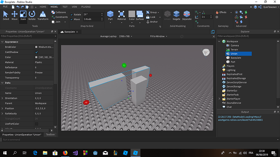
Task: Open the help icon in title ribbon
Action: click(x=255, y=7)
